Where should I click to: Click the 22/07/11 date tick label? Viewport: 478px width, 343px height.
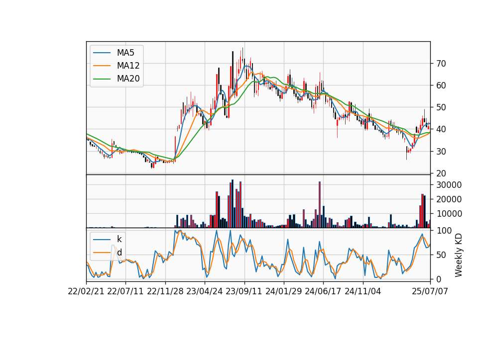click(125, 291)
